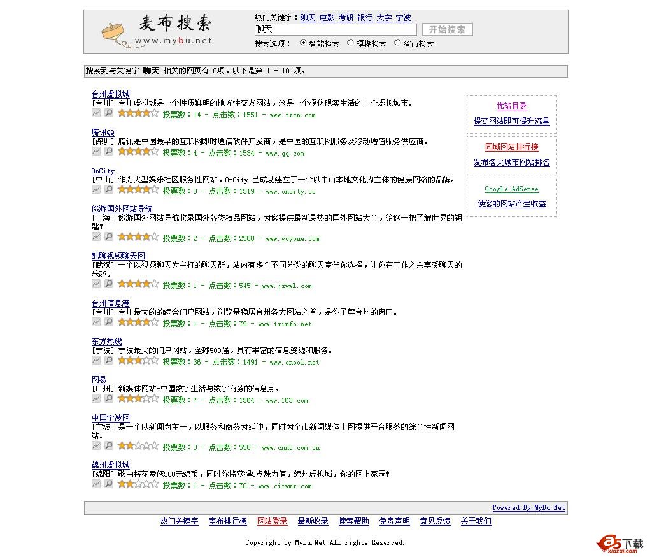Click the trend chart icon beside 台州虚拟城

point(96,112)
